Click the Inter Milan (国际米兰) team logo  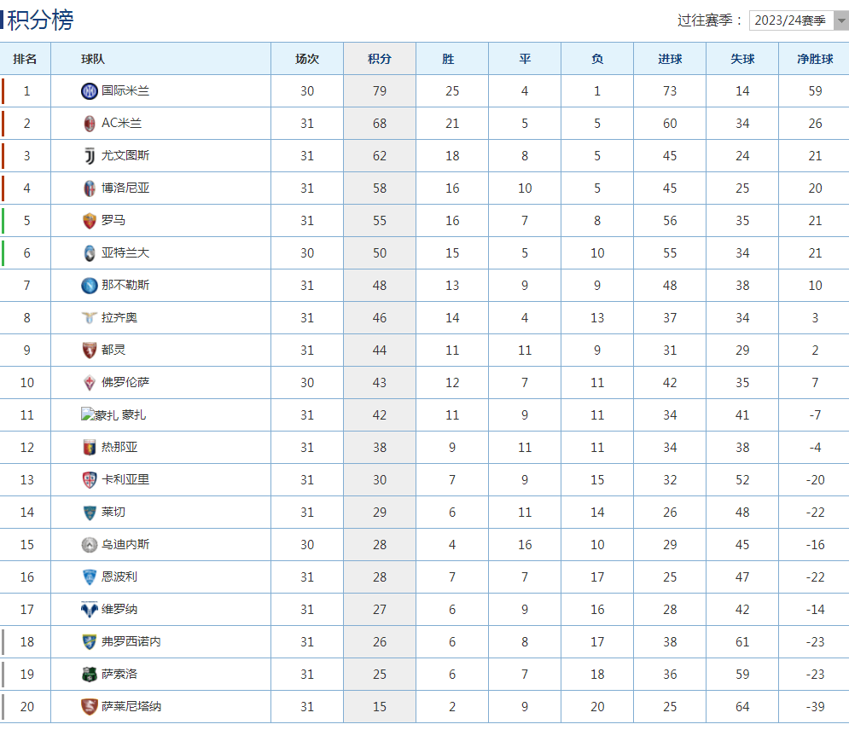90,91
